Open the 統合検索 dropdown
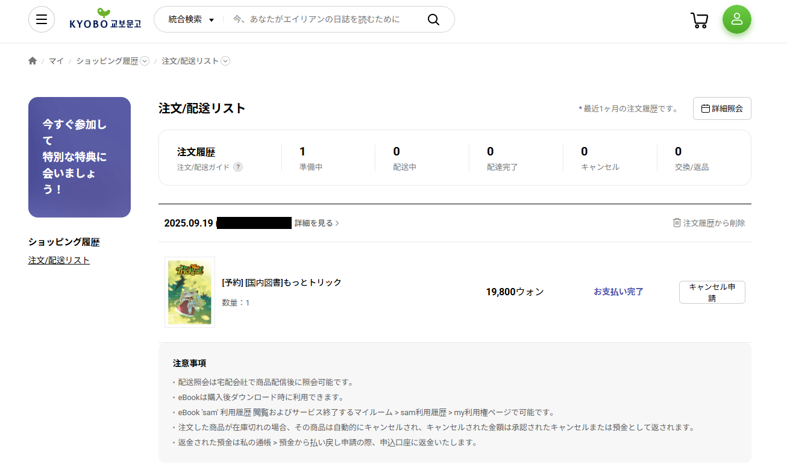Screen dimensions: 787x476 point(190,19)
